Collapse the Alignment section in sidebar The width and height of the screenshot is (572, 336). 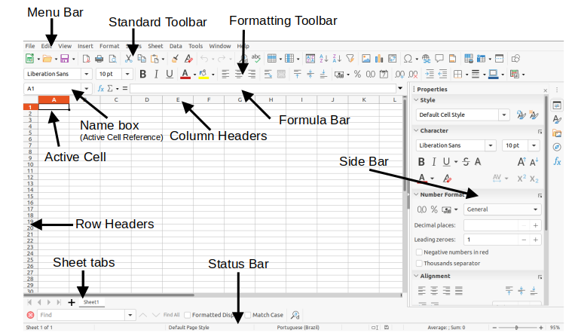click(x=416, y=276)
